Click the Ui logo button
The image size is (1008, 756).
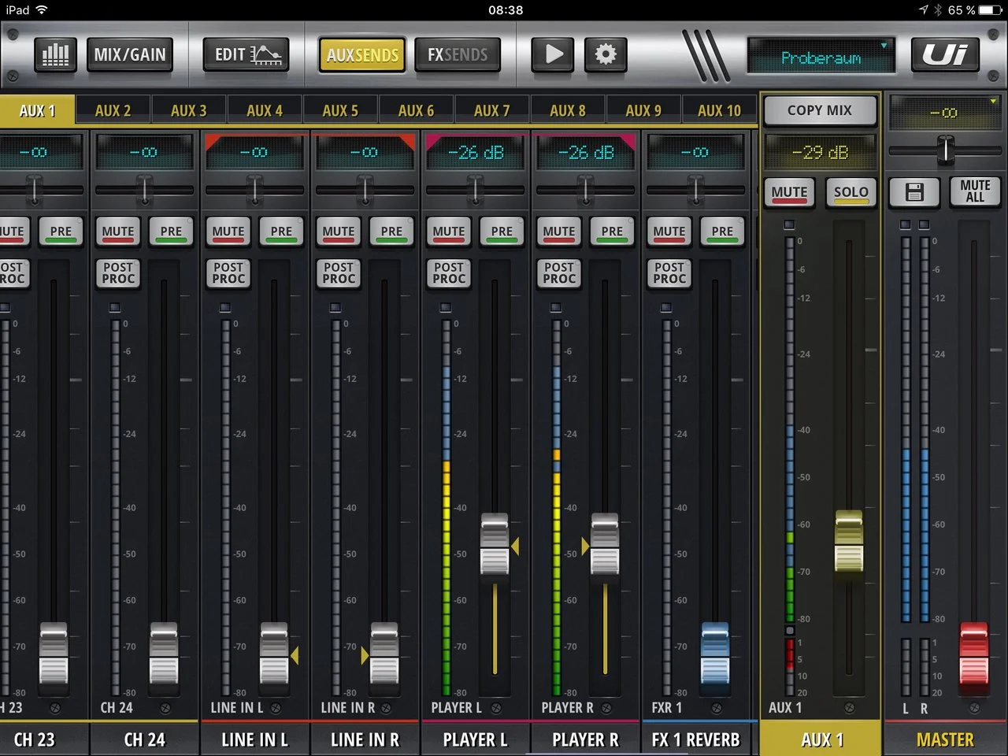coord(944,54)
